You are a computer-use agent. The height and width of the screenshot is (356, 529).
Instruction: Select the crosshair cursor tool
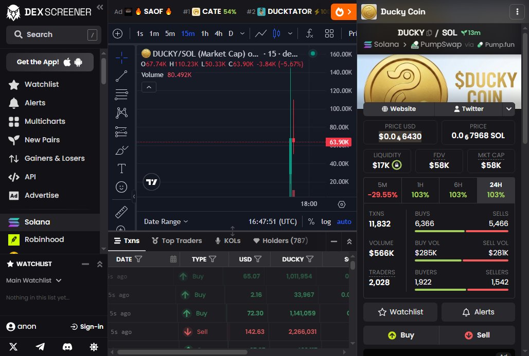(121, 58)
